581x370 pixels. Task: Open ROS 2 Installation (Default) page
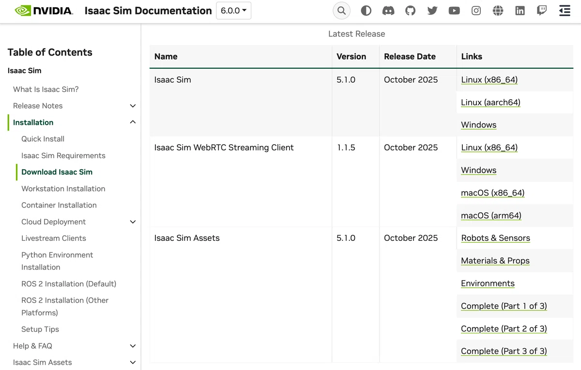69,284
